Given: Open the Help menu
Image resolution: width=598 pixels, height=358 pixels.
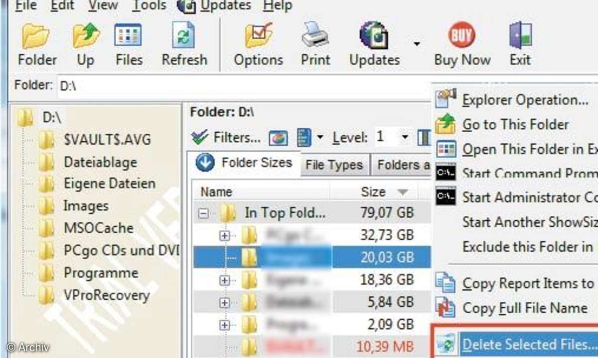Looking at the screenshot, I should (277, 6).
